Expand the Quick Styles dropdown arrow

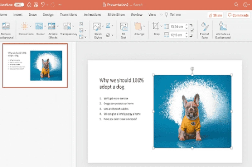[103, 26]
